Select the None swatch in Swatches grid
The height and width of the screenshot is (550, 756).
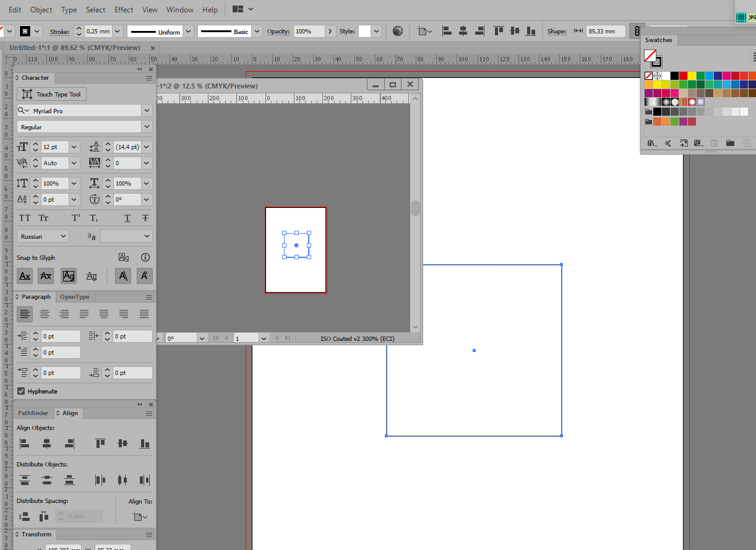click(x=648, y=75)
